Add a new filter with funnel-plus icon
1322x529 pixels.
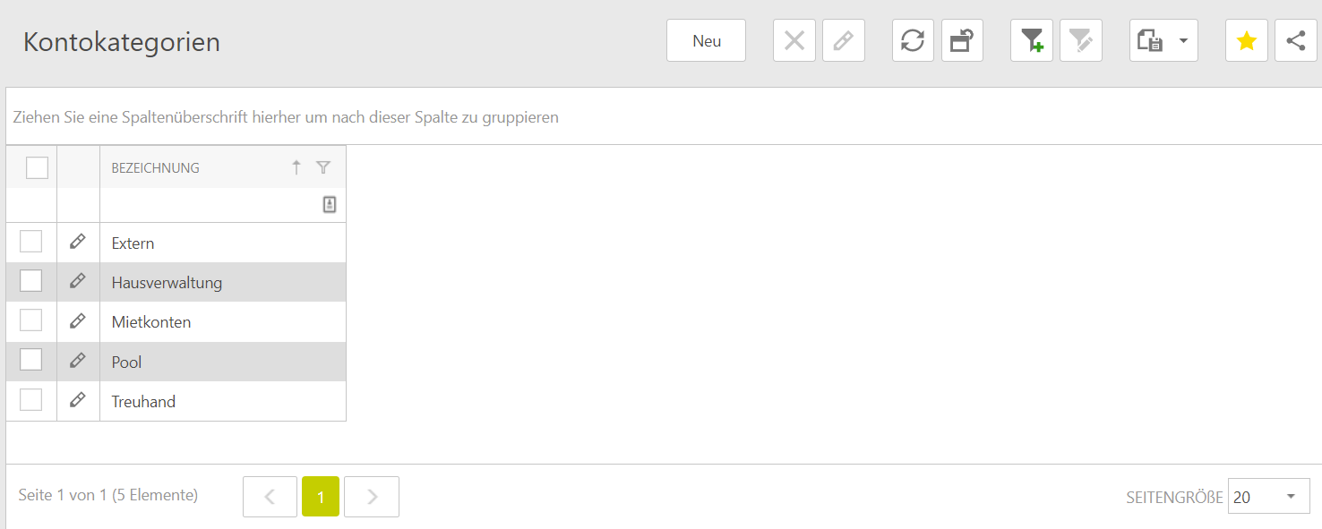coord(1031,41)
